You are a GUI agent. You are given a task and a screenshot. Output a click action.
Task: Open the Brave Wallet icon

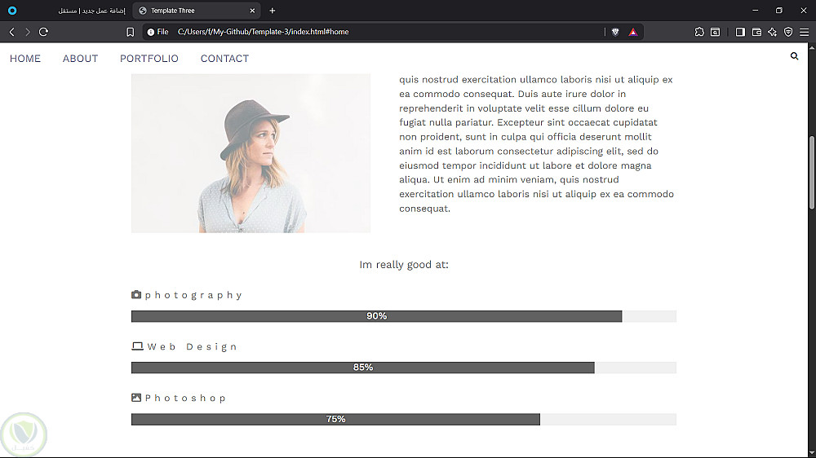[756, 32]
